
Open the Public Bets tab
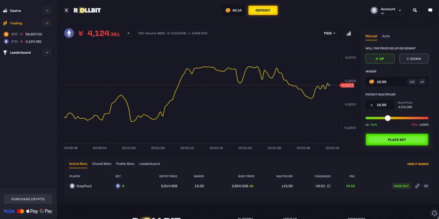[x=125, y=164]
